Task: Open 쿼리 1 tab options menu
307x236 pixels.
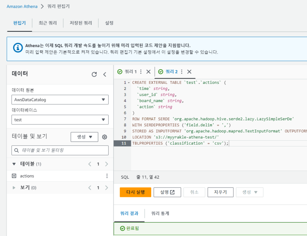Action: click(141, 72)
